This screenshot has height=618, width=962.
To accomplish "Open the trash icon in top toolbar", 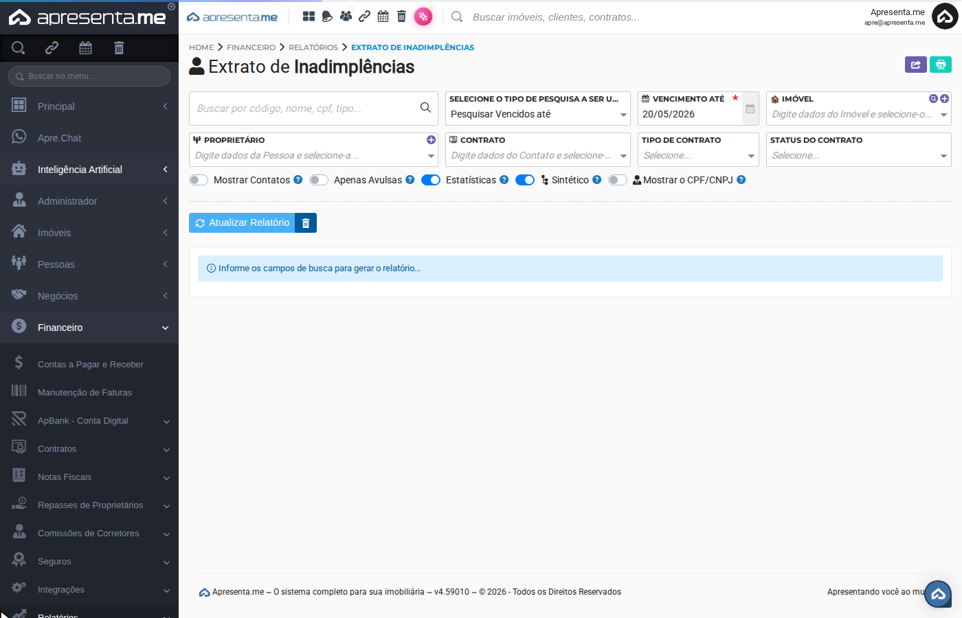I will click(401, 16).
